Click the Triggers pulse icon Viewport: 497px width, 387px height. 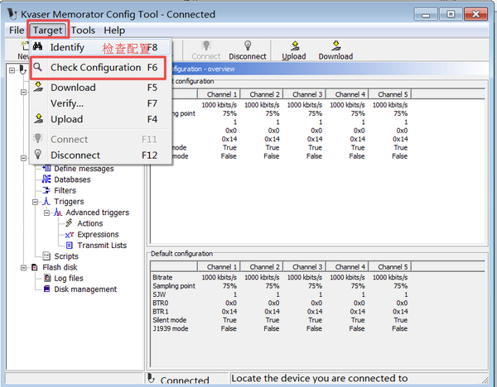46,201
